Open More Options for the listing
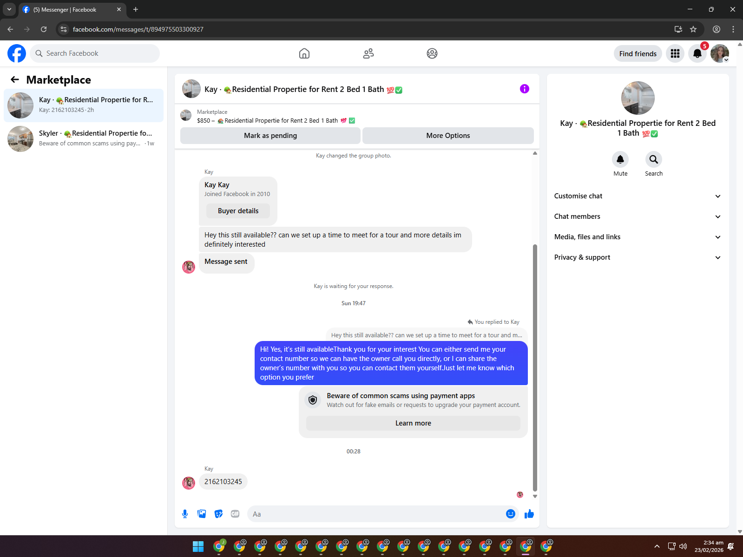Viewport: 743px width, 557px height. [x=448, y=136]
